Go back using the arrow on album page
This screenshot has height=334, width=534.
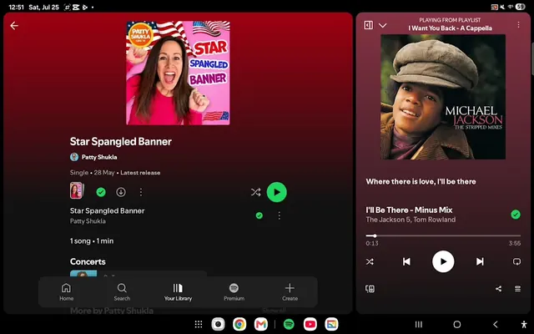tap(14, 26)
